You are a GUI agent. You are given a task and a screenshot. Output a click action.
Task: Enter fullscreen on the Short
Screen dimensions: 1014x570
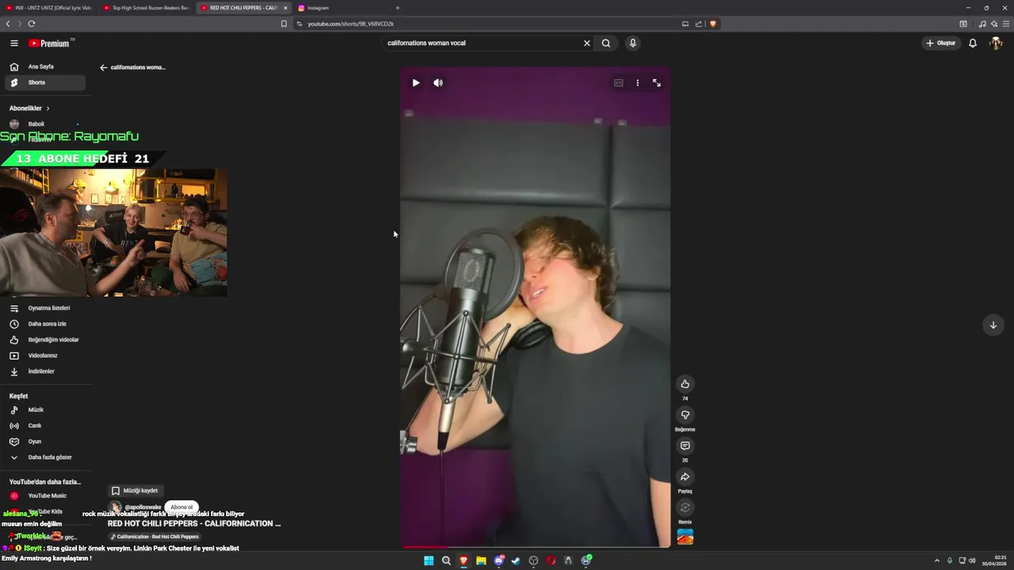657,82
